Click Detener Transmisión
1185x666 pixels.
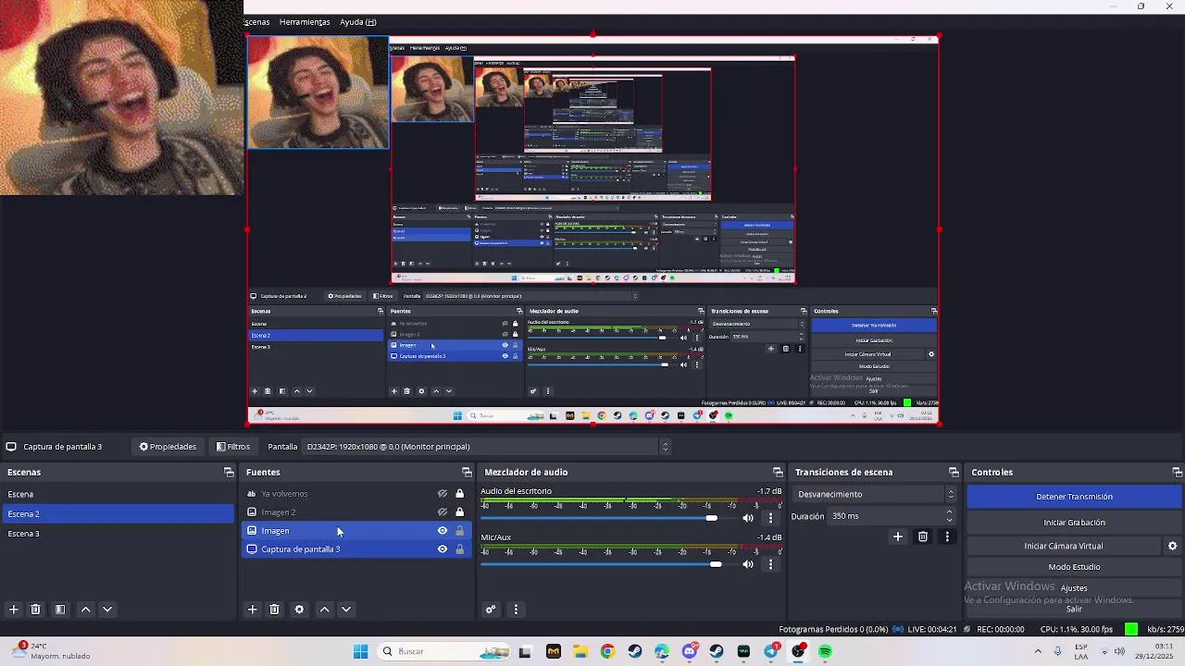coord(1074,497)
